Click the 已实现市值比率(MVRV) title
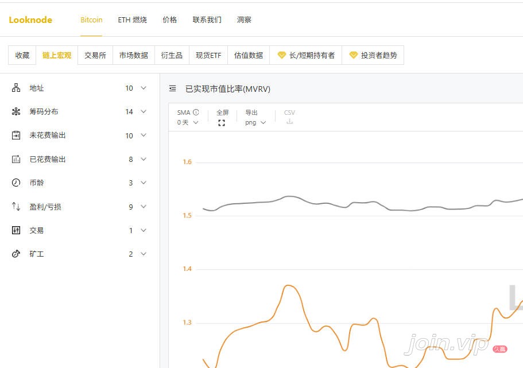 pyautogui.click(x=228, y=89)
